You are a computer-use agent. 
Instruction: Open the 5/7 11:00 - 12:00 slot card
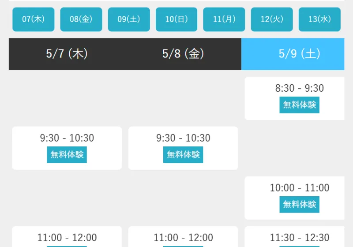point(67,237)
